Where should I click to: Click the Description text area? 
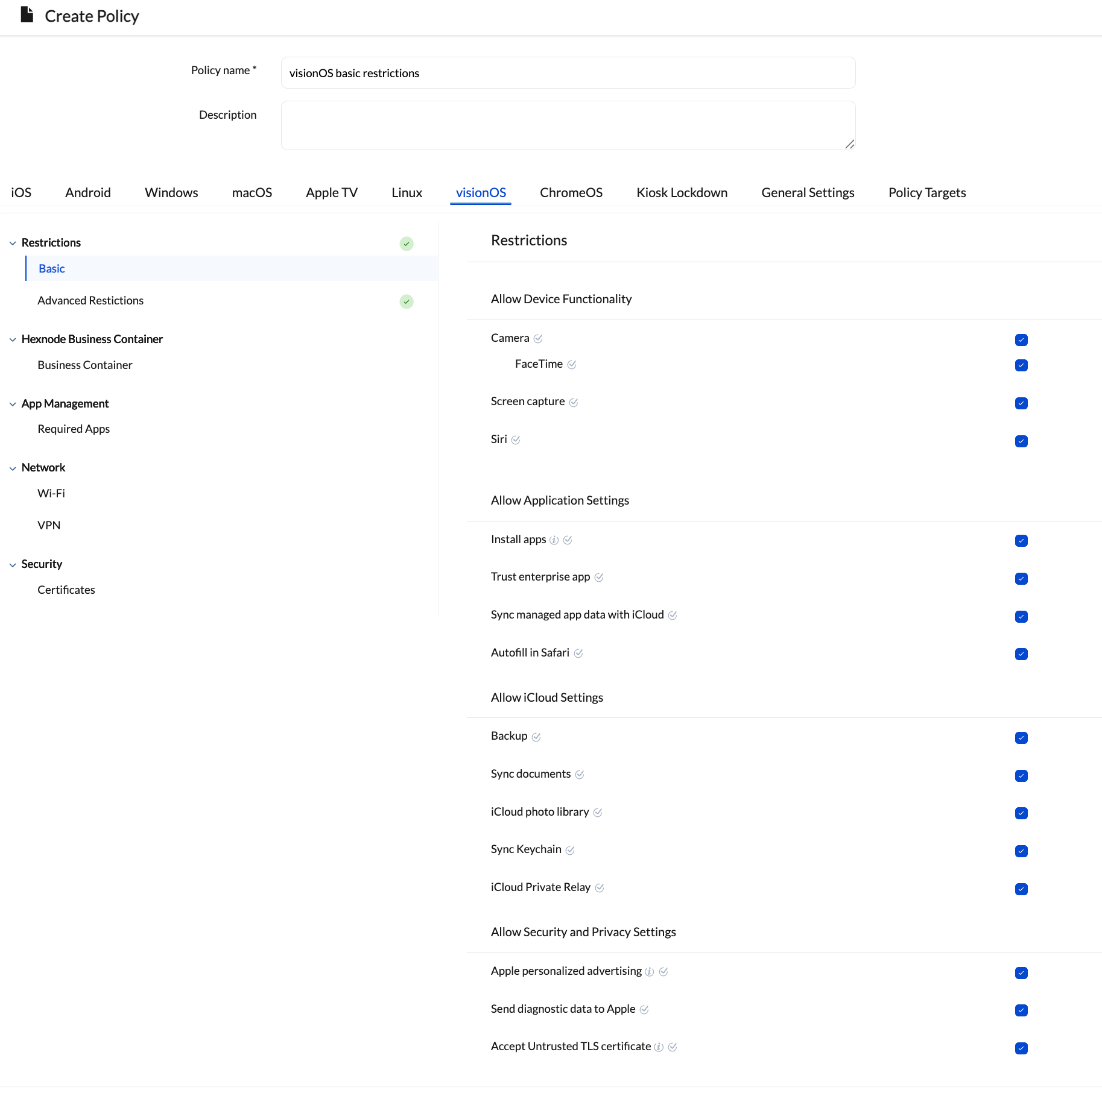point(568,125)
